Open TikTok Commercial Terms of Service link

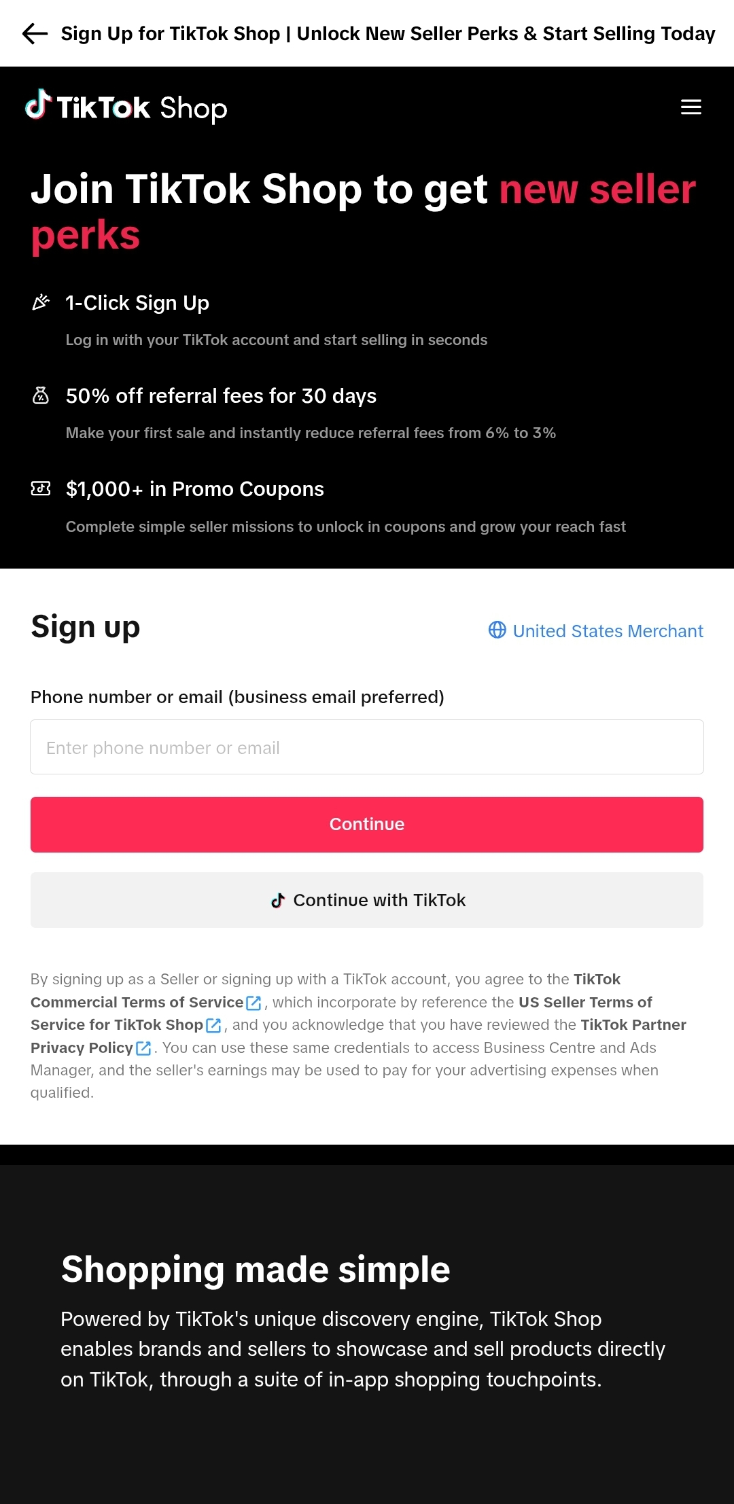point(325,990)
